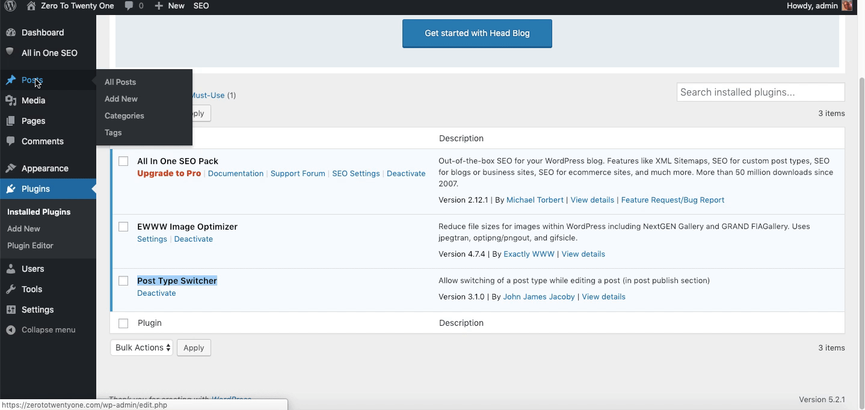Screen dimensions: 865x410
Task: Go to Dashboard in the sidebar
Action: (x=43, y=32)
